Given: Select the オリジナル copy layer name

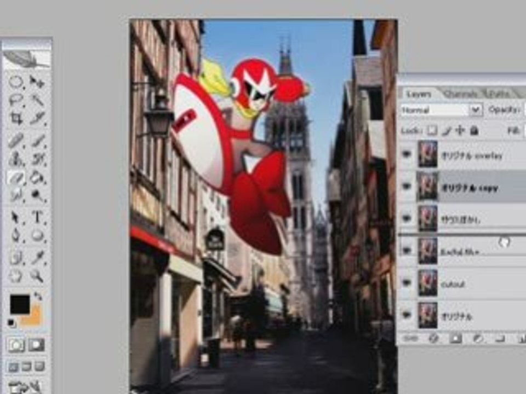Looking at the screenshot, I should (470, 188).
